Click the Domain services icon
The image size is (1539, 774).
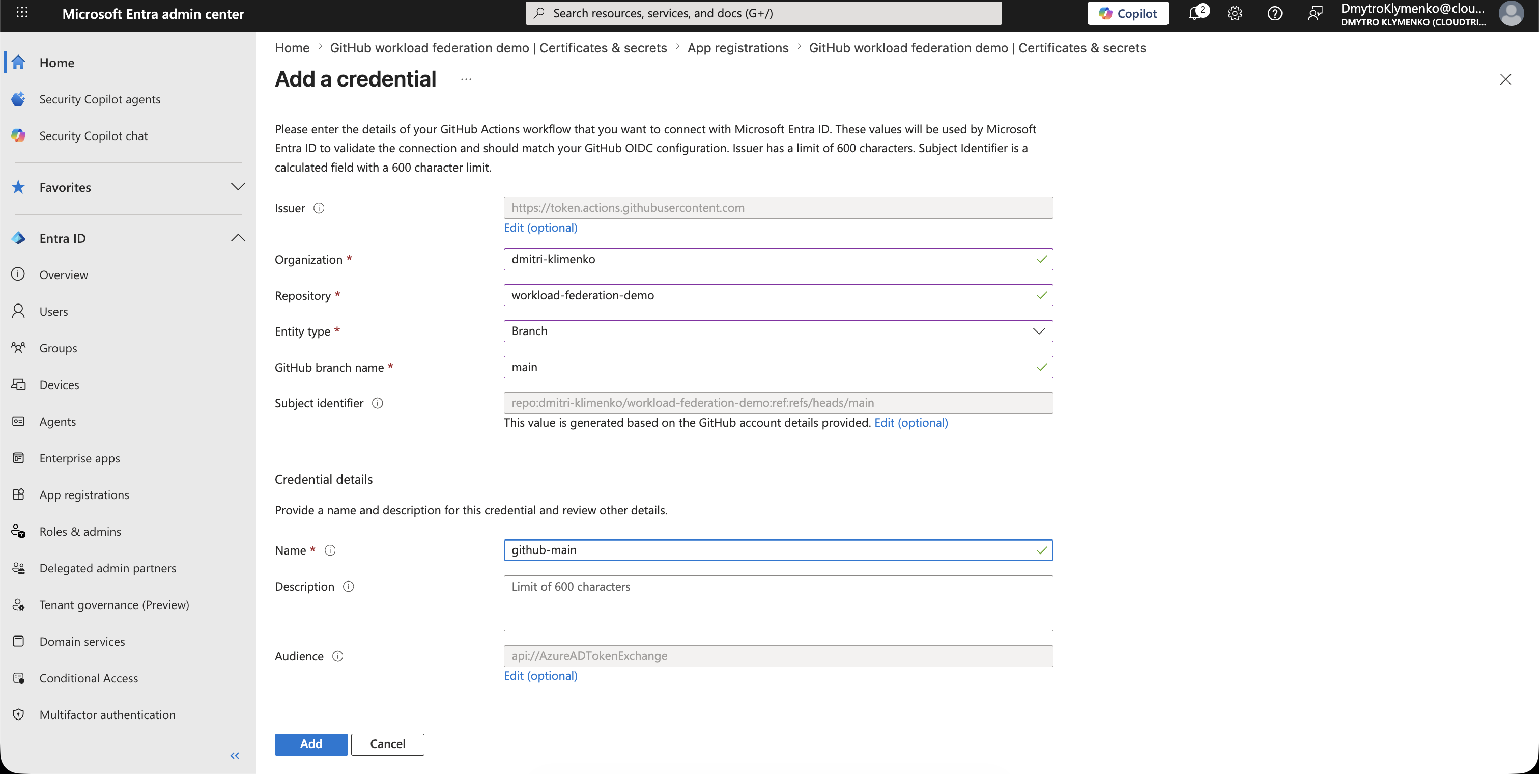[18, 641]
